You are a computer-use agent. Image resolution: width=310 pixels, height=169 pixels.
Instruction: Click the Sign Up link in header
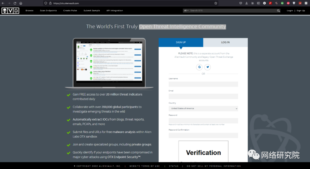pos(301,11)
